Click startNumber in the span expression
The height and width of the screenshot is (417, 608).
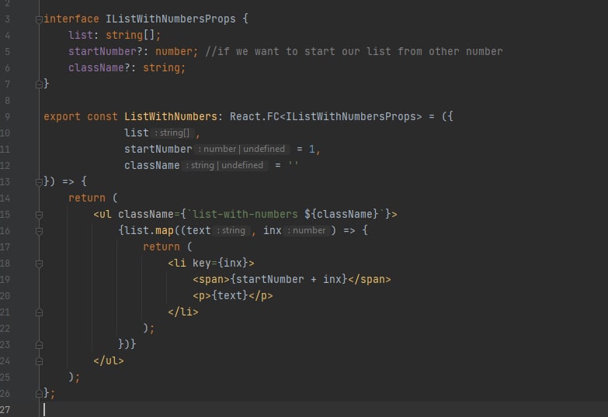click(270, 279)
